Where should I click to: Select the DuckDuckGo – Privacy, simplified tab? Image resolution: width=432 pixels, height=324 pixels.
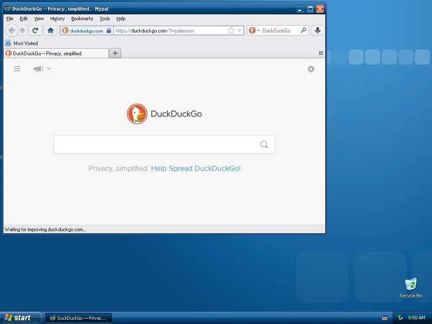[x=56, y=54]
